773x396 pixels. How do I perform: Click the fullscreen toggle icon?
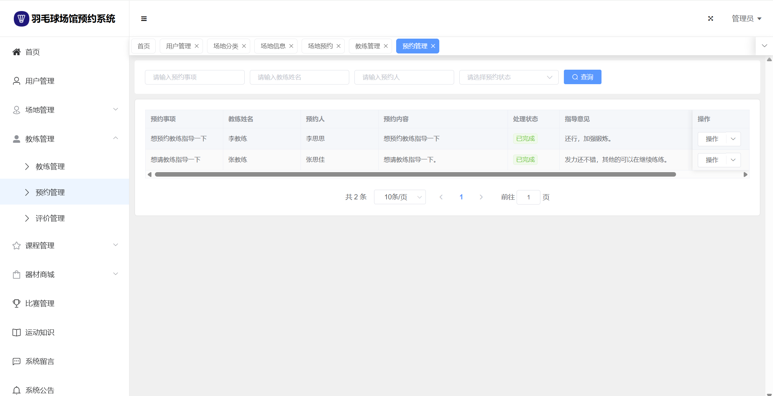coord(711,19)
